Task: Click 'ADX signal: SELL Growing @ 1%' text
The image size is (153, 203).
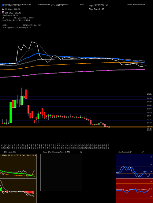Action: (x=17, y=28)
